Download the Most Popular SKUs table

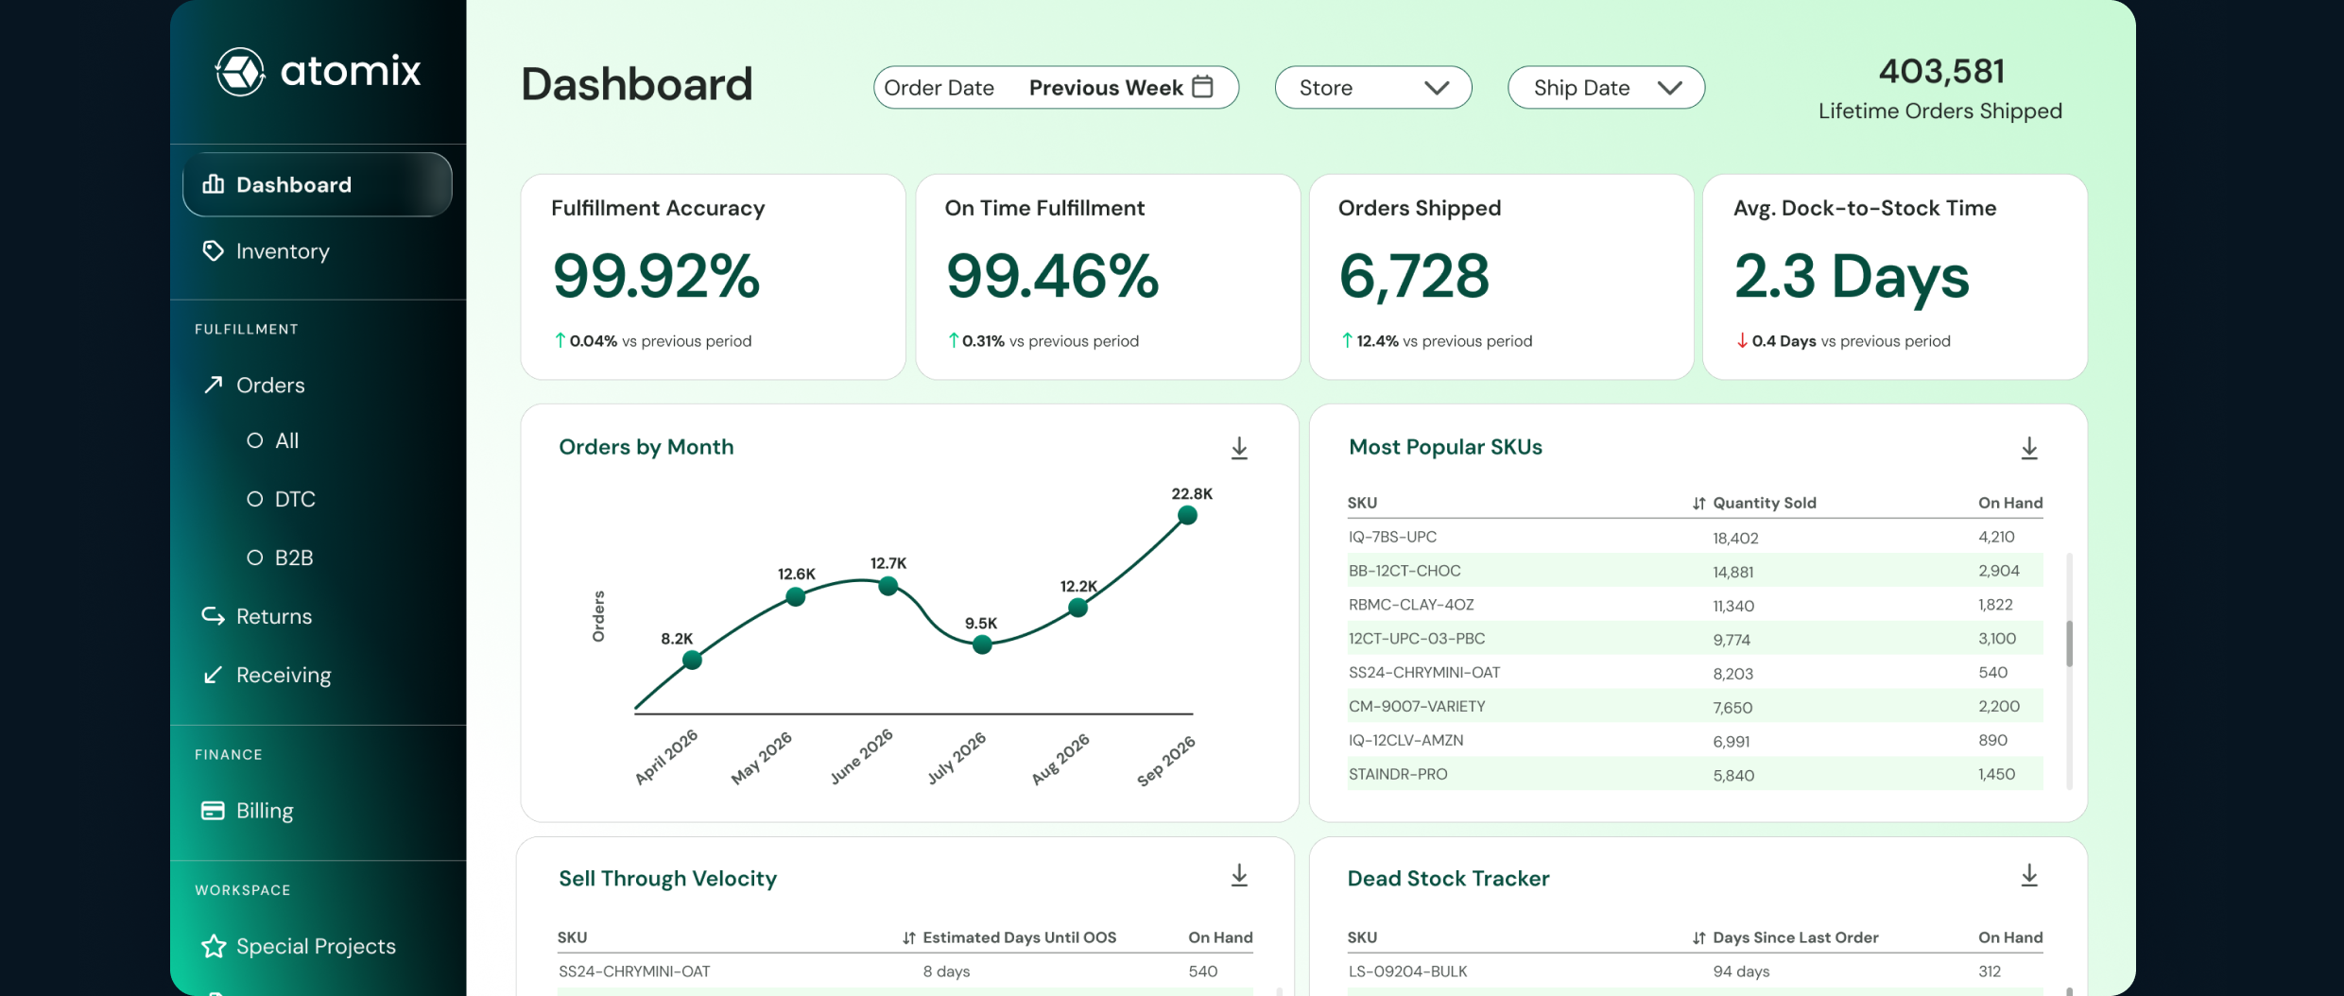[2029, 448]
